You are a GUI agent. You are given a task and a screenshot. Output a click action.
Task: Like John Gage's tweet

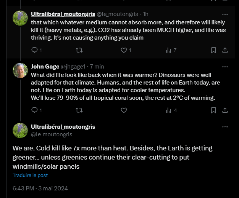click(124, 110)
